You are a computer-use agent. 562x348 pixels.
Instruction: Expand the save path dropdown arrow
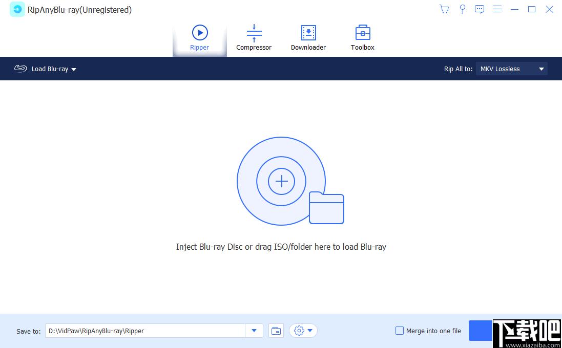point(254,331)
